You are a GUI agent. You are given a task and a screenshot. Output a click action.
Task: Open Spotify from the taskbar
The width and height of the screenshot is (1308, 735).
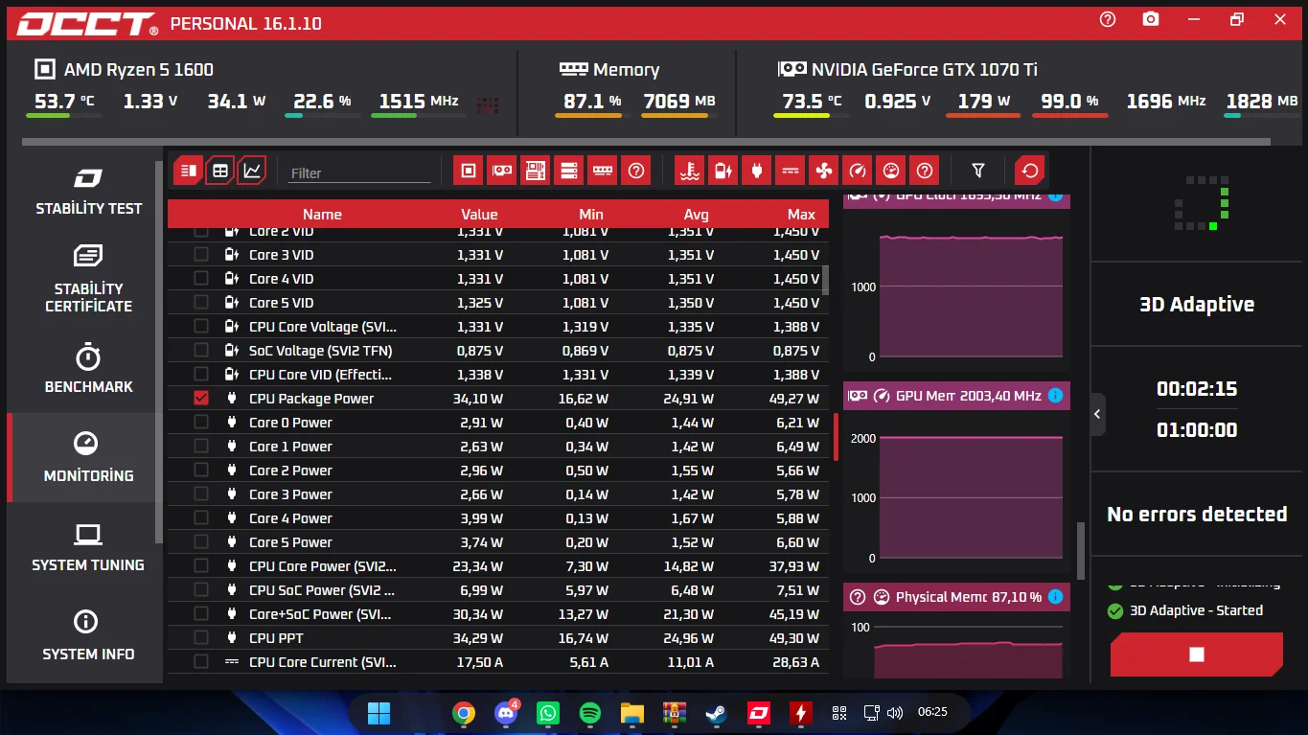pyautogui.click(x=590, y=713)
